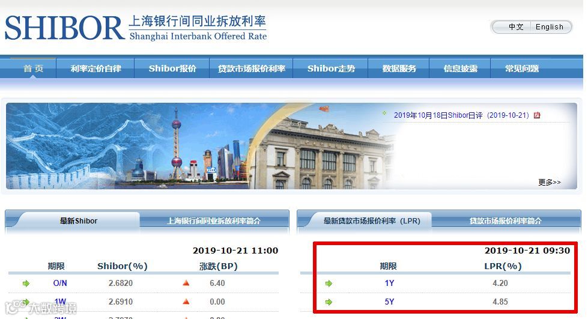Click the green arrow icon in O/N row
Screen dimensions: 588x319
tap(26, 284)
